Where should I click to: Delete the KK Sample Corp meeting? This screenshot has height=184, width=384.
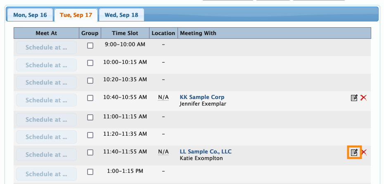(363, 98)
